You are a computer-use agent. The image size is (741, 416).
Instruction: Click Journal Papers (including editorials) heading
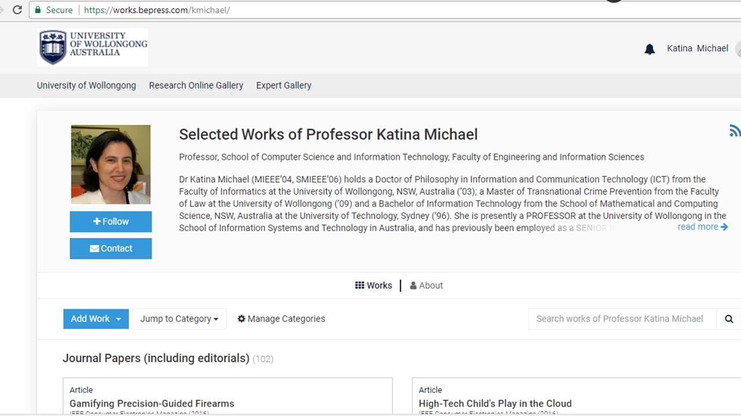(156, 359)
